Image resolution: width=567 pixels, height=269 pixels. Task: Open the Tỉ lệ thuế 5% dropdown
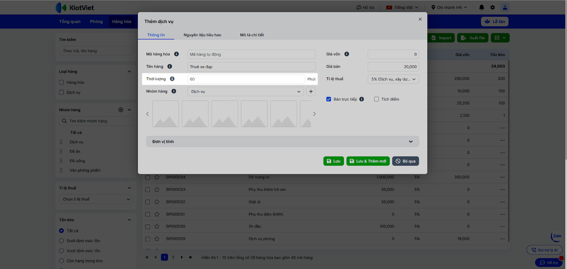pos(393,79)
